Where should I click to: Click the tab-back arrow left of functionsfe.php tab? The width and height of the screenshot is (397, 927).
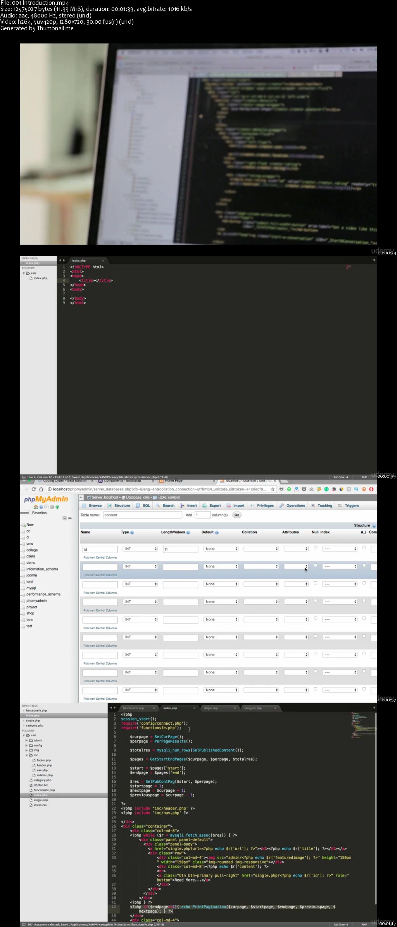point(111,708)
